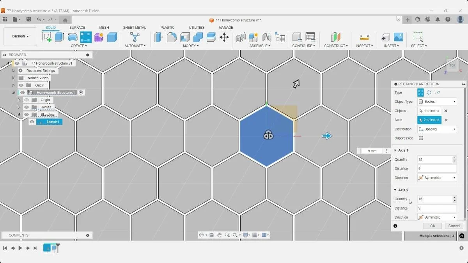Clear the Axes selection with X

coord(446,120)
